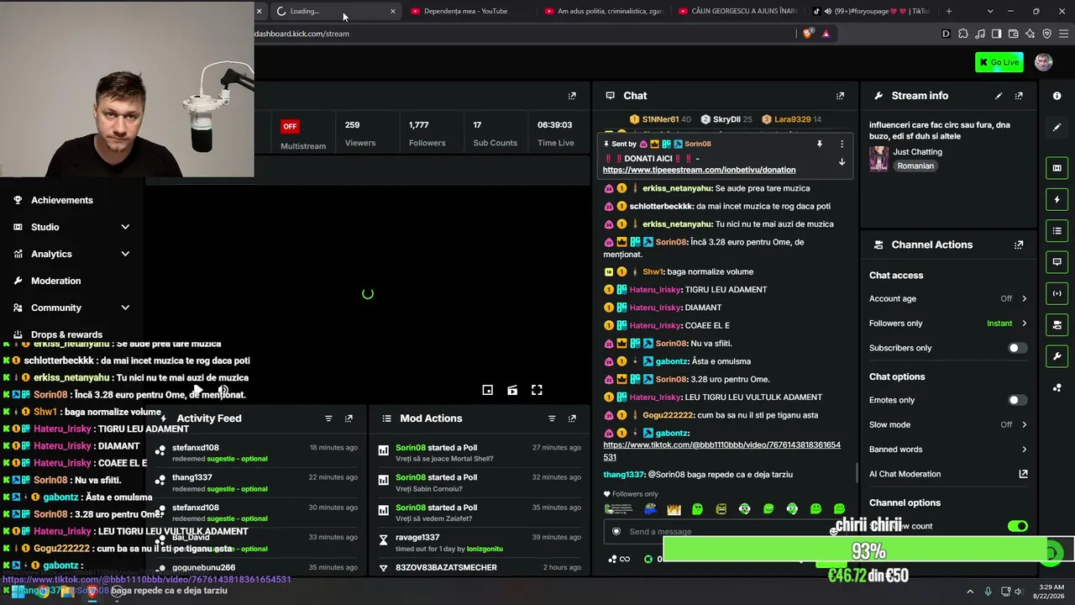Screen dimensions: 1075x605
Task: Close the Loading browser tab
Action: [392, 11]
